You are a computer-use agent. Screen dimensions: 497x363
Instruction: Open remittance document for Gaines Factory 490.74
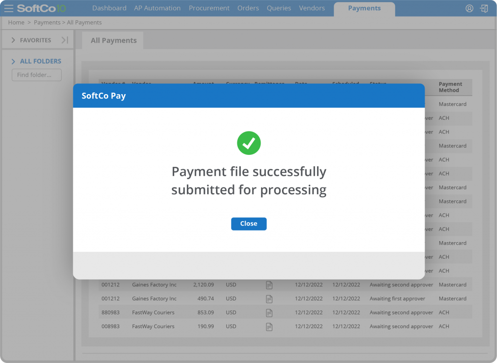tap(269, 299)
